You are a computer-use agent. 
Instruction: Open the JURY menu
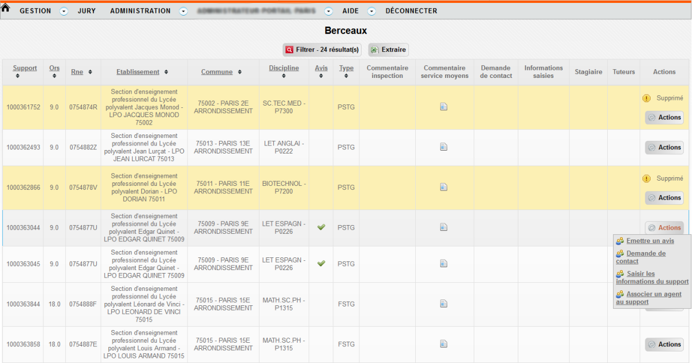(x=87, y=11)
